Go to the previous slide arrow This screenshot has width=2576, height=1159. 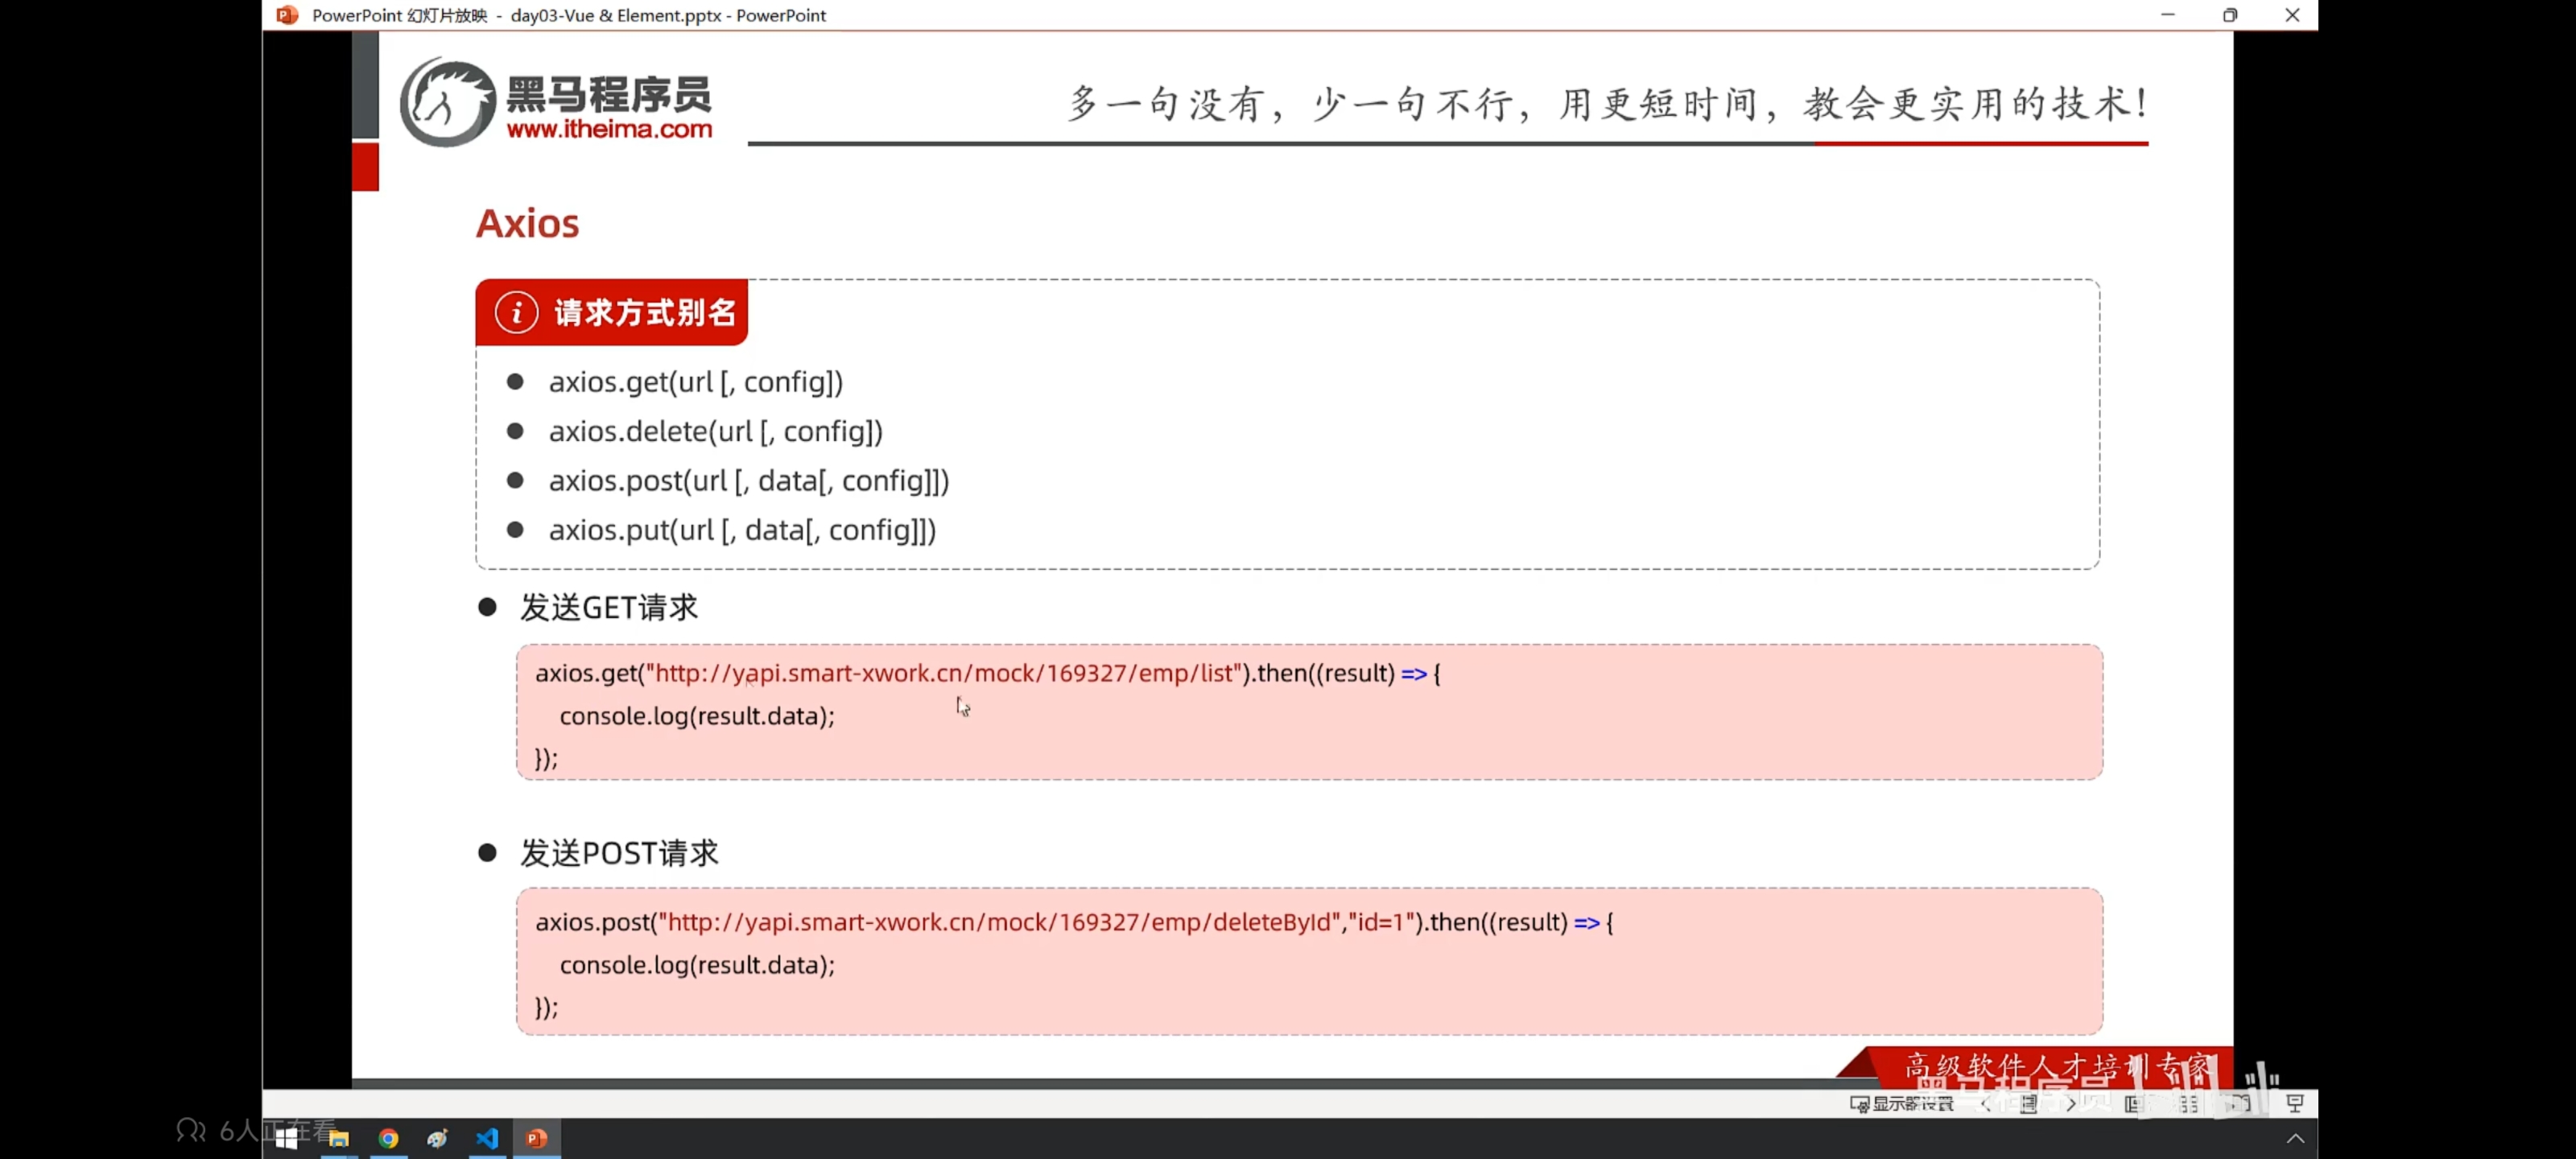pos(1985,1103)
